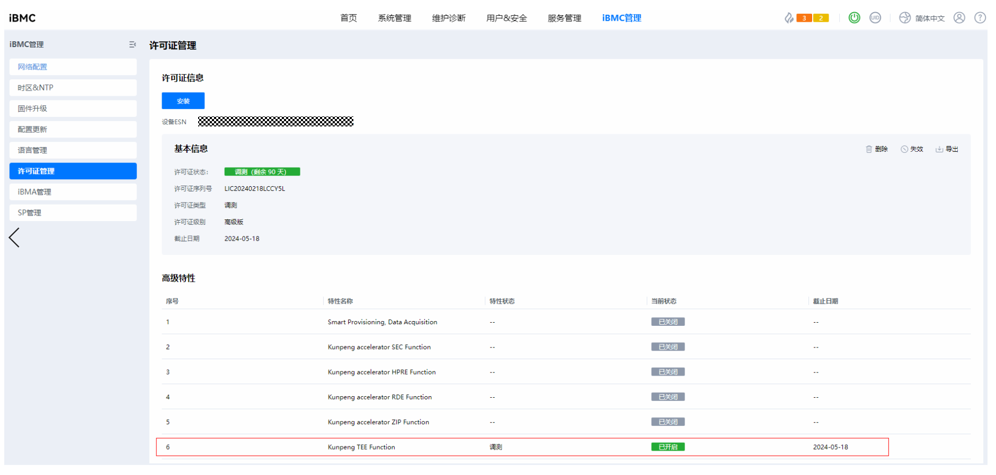Click the 失效 revoke icon
The width and height of the screenshot is (996, 475).
point(904,149)
